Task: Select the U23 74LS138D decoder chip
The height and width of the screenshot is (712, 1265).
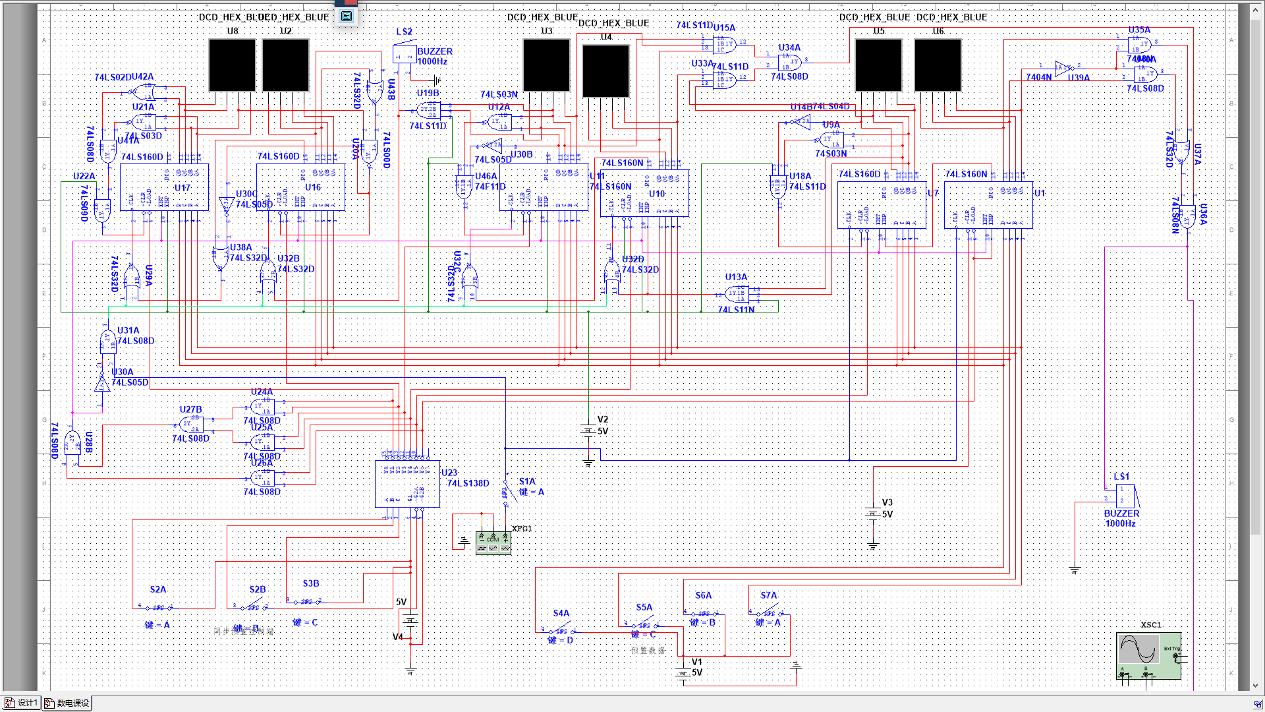Action: tap(407, 483)
